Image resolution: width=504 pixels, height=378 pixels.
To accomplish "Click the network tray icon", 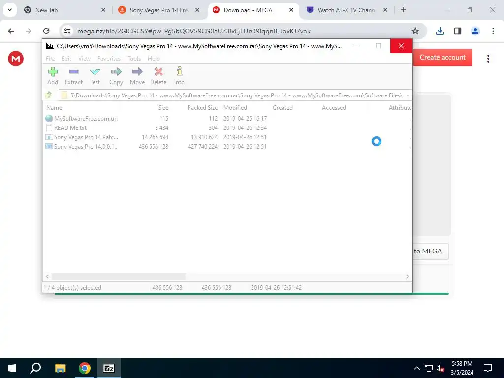I will click(429, 368).
